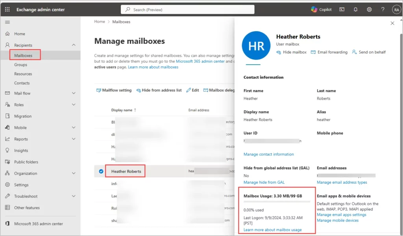Go to Home breadcrumb link
The image size is (403, 236).
tap(100, 22)
